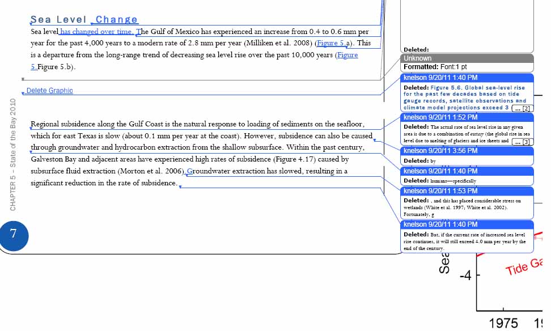Image resolution: width=551 pixels, height=331 pixels.
Task: Follow the Figure 5. link after '10,000 years'
Action: click(347, 55)
